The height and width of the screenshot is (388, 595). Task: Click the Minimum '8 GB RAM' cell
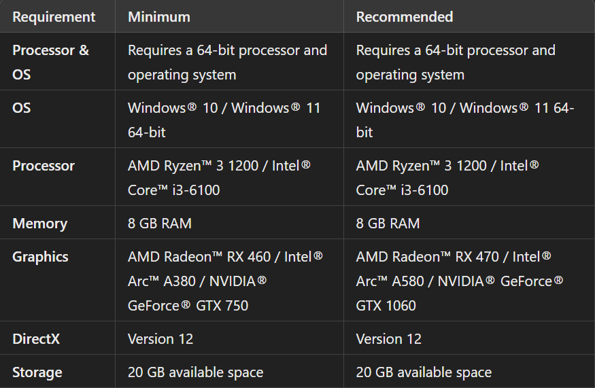[160, 224]
